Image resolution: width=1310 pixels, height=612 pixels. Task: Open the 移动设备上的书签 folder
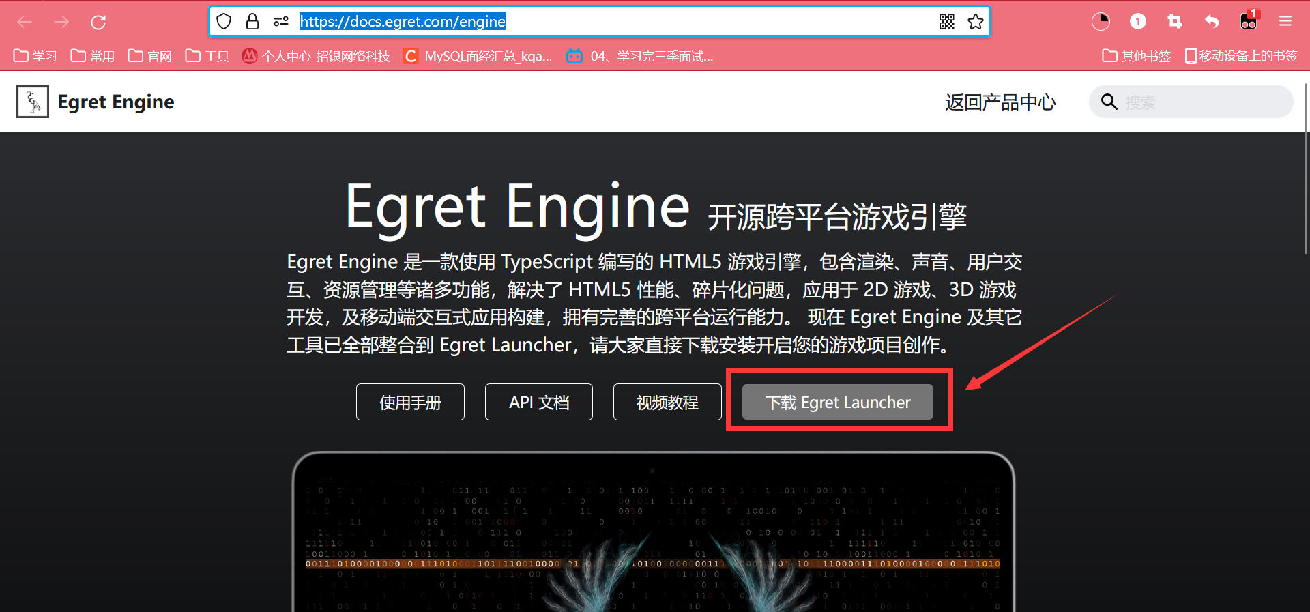1241,56
